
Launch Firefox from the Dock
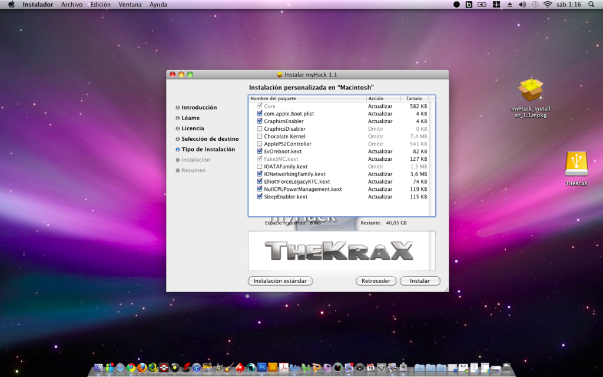142,368
